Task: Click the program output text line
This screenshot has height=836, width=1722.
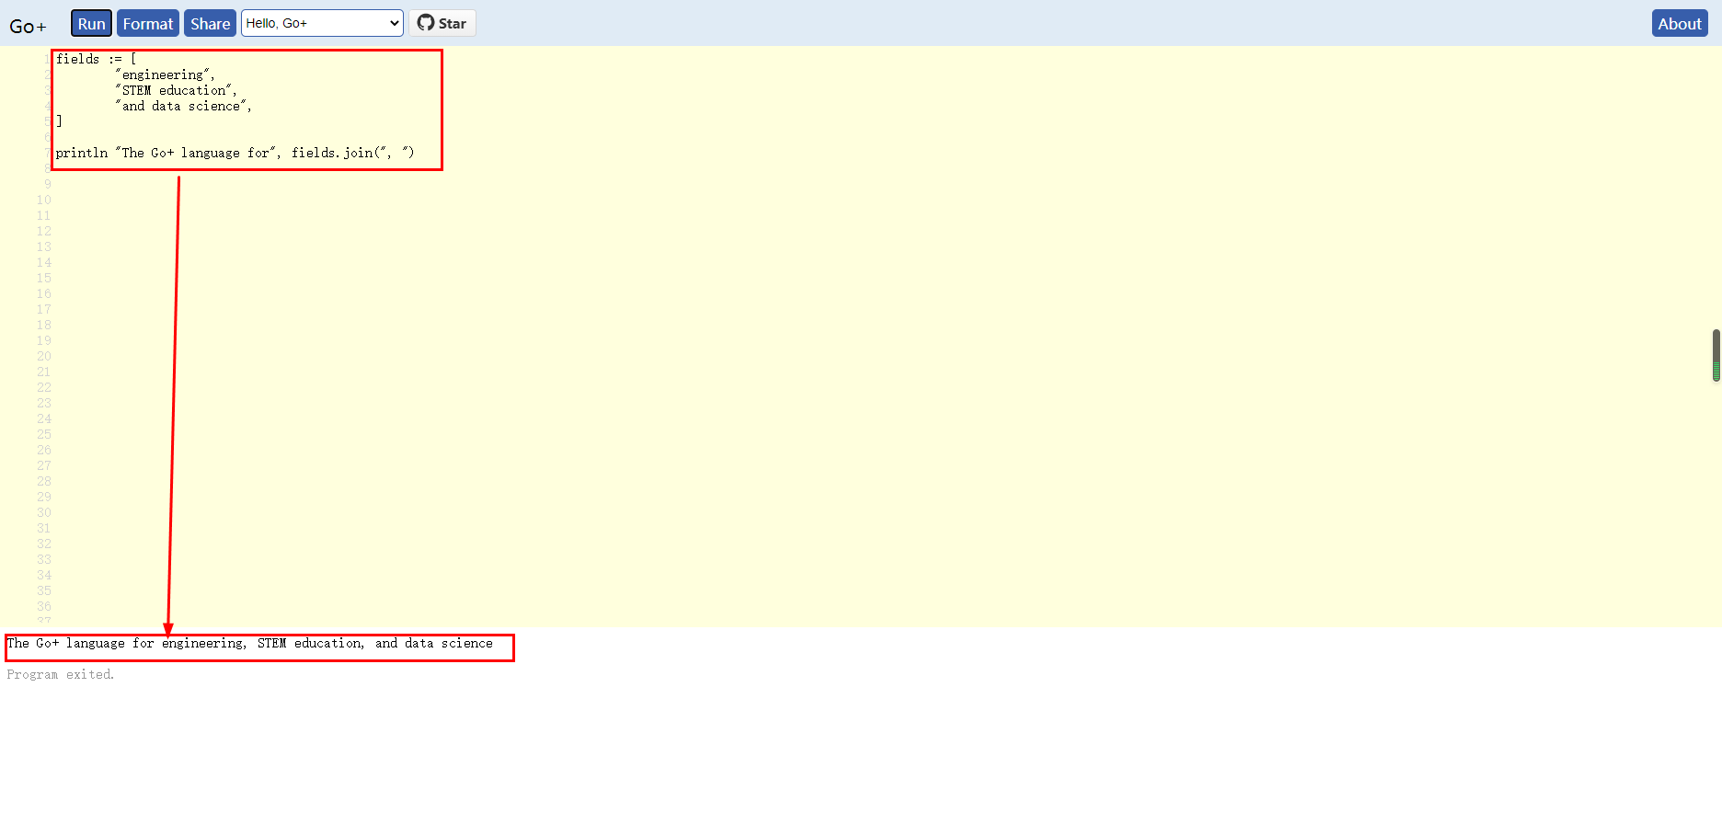Action: (x=249, y=643)
